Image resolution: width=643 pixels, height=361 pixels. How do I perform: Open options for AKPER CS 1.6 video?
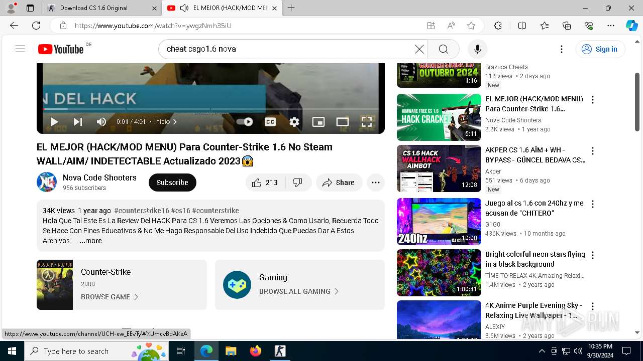click(593, 151)
